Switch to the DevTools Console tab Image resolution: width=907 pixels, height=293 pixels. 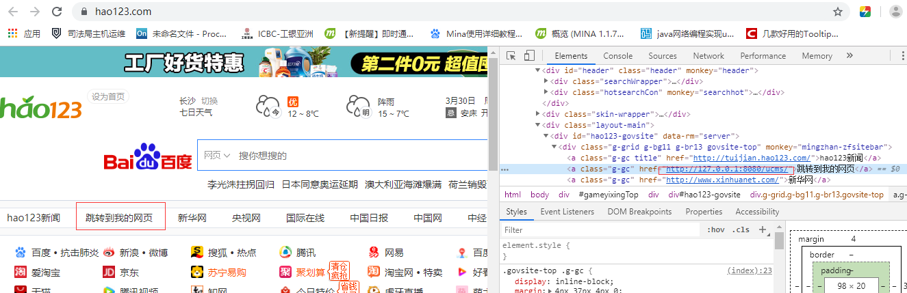617,56
